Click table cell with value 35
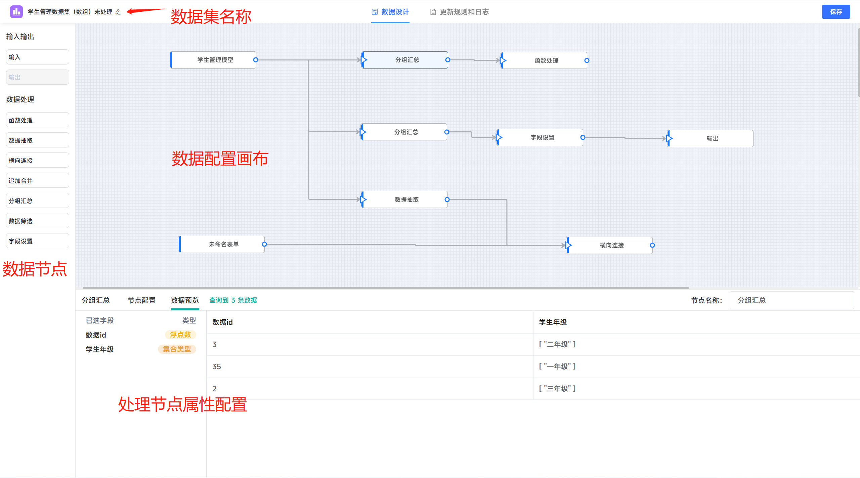This screenshot has height=478, width=860. tap(370, 366)
